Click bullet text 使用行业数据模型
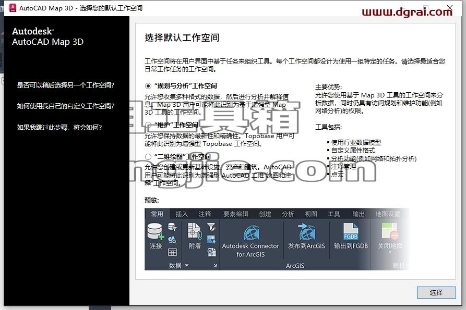The width and height of the screenshot is (466, 310). point(356,142)
